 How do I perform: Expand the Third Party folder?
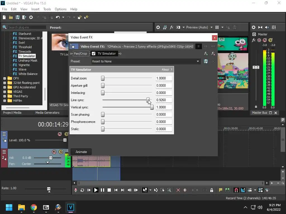[x=4, y=96]
